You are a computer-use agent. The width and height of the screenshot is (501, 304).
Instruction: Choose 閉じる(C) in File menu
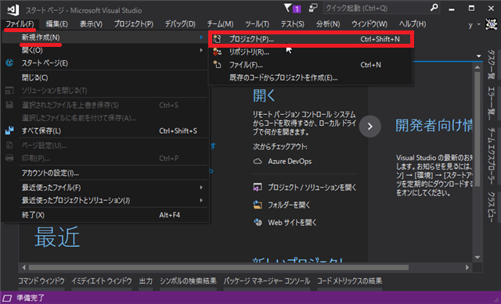(x=105, y=77)
